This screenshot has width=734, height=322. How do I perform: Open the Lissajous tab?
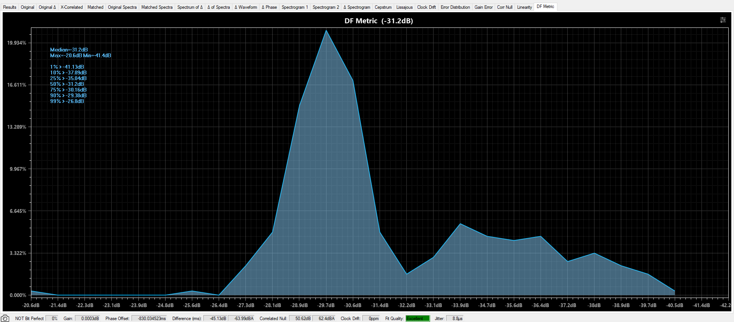404,7
